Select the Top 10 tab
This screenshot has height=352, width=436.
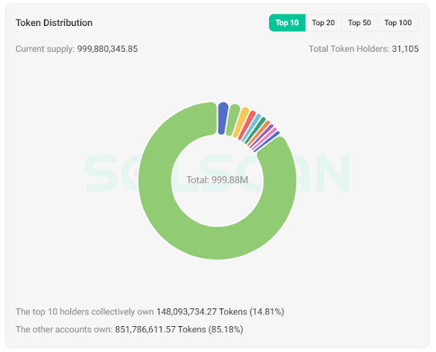[x=287, y=22]
